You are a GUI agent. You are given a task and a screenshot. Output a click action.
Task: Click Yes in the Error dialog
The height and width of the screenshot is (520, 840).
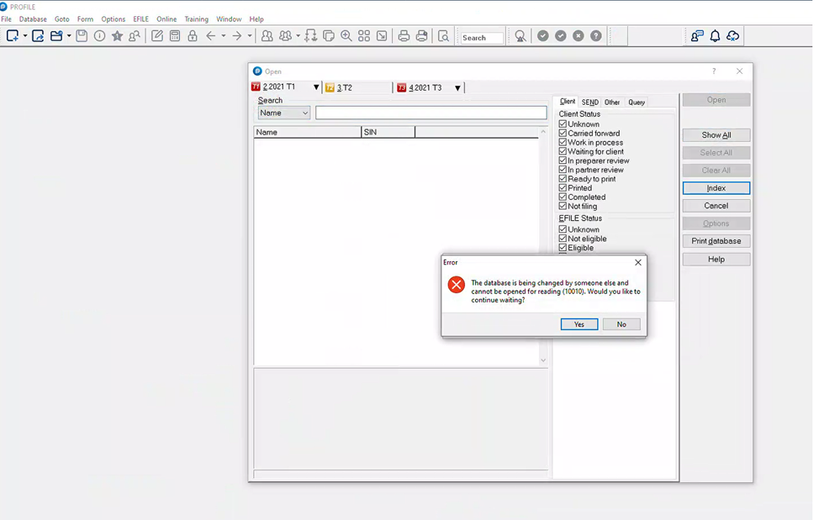click(x=579, y=324)
